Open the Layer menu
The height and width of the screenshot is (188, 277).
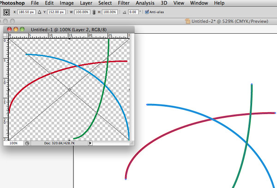pyautogui.click(x=86, y=3)
